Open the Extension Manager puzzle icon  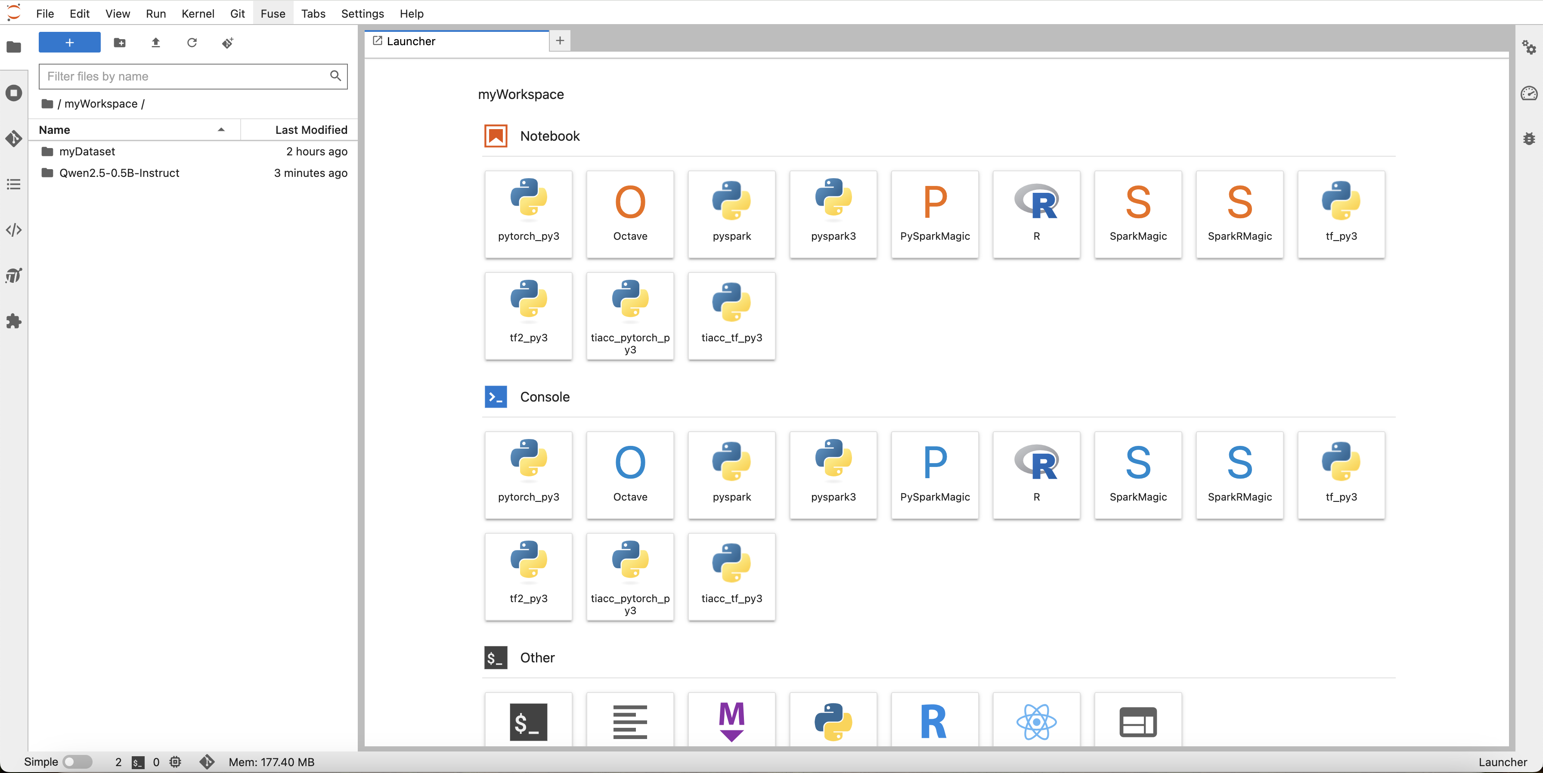click(14, 322)
